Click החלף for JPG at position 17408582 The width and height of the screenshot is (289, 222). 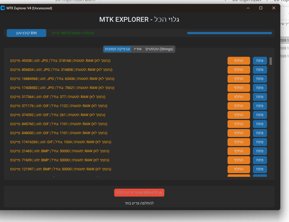coord(239,88)
